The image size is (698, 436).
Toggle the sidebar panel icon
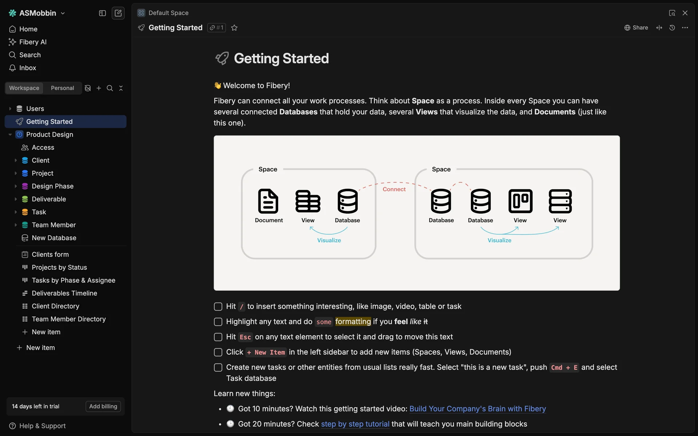102,13
